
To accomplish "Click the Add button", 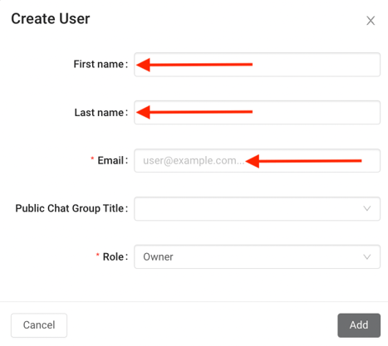I will 359,325.
